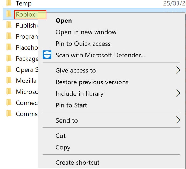Select the Connected folder icon
The width and height of the screenshot is (186, 169).
click(9, 102)
